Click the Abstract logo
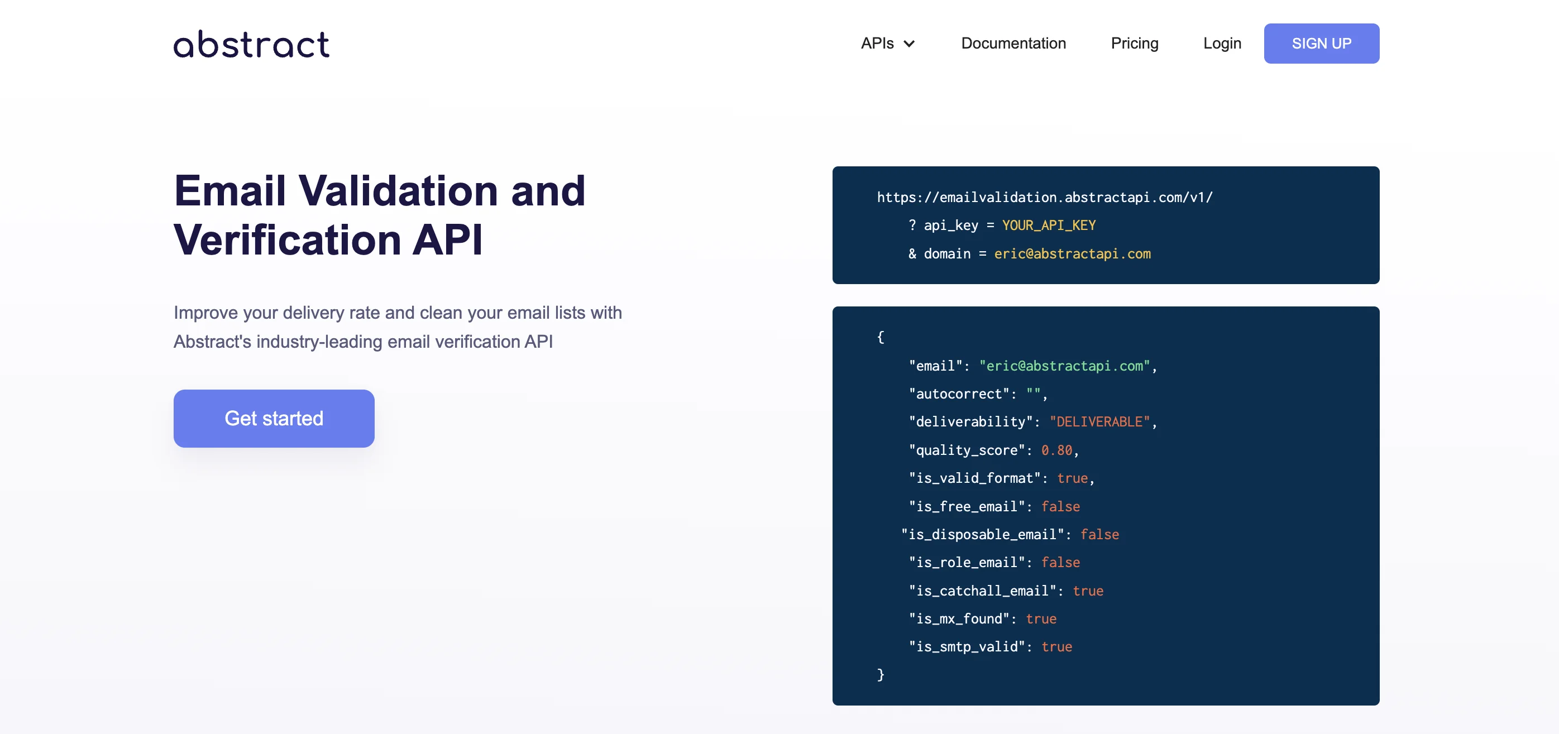This screenshot has height=734, width=1559. 251,43
